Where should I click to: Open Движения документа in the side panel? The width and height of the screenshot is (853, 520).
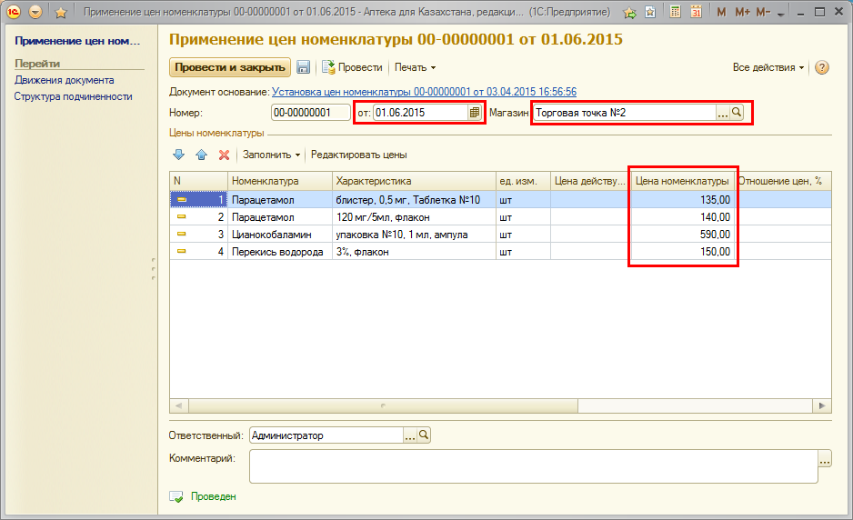click(64, 80)
